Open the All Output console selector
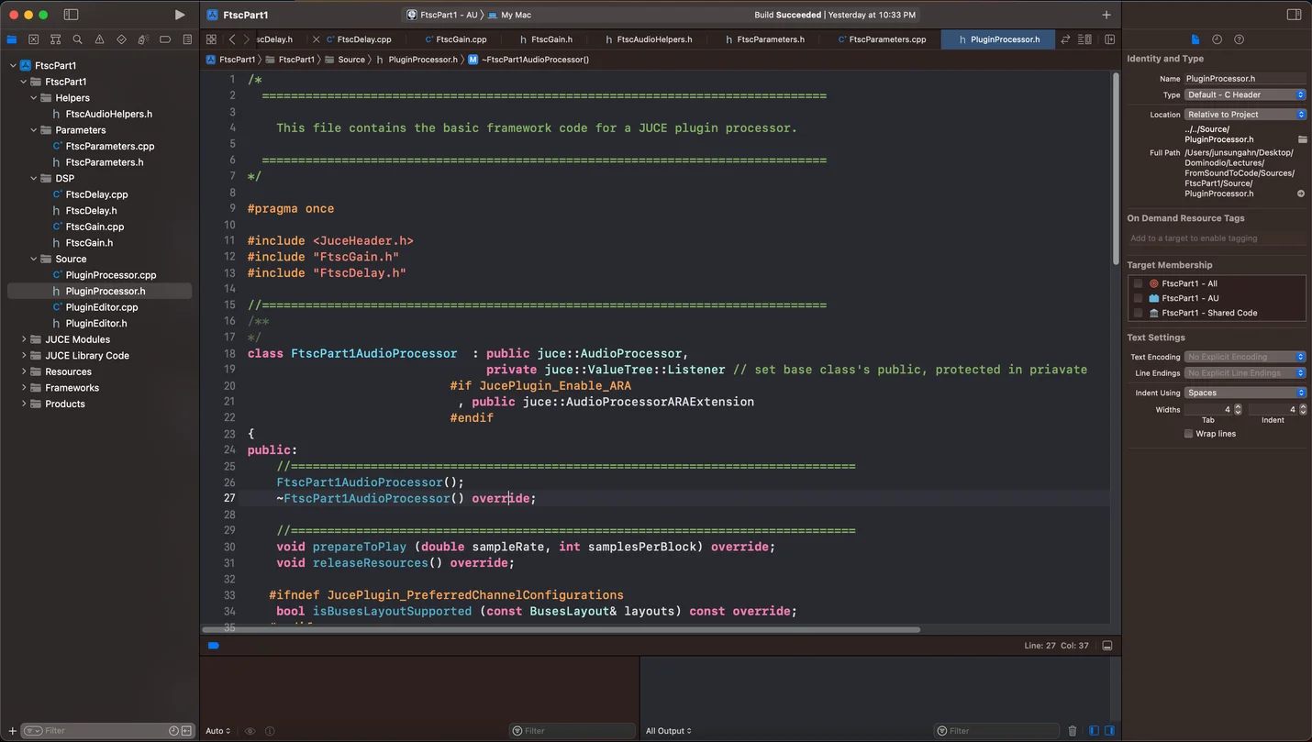 [669, 731]
